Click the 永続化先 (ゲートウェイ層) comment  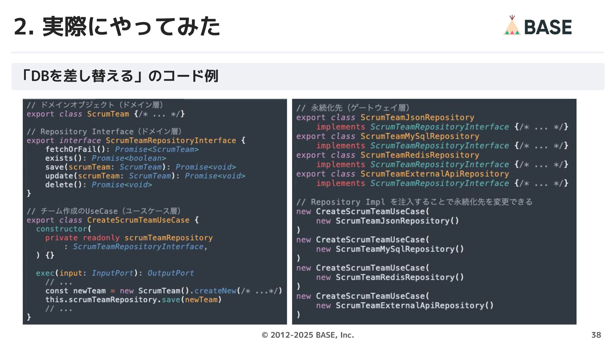tap(353, 108)
